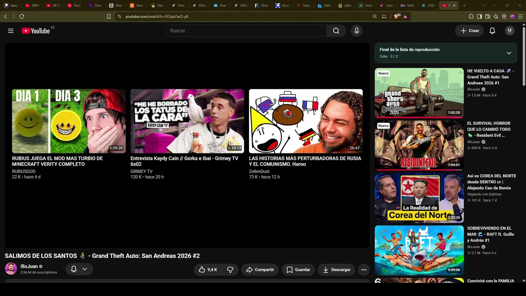
Task: Open IlloJuan channel avatar
Action: 11,269
